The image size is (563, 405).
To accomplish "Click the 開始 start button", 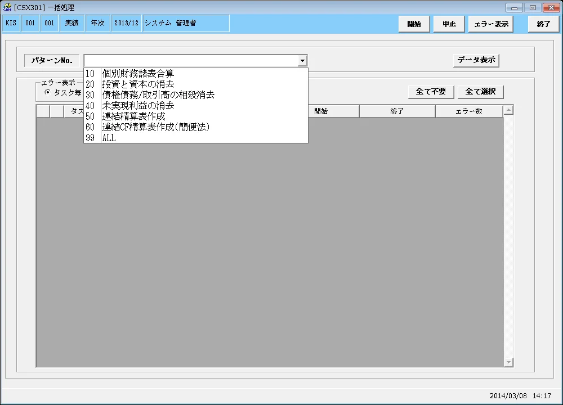I will click(414, 24).
